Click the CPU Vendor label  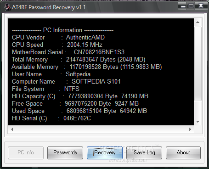[x=28, y=38]
